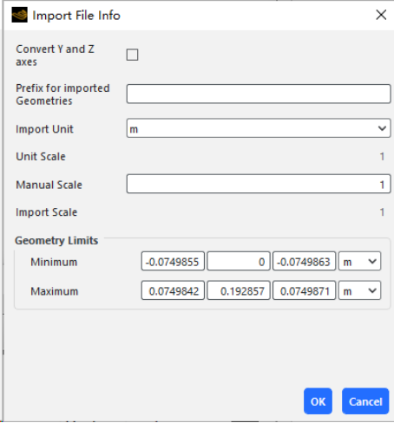This screenshot has height=423, width=394.
Task: Select the Minimum X value field -0.0749855
Action: pyautogui.click(x=173, y=262)
